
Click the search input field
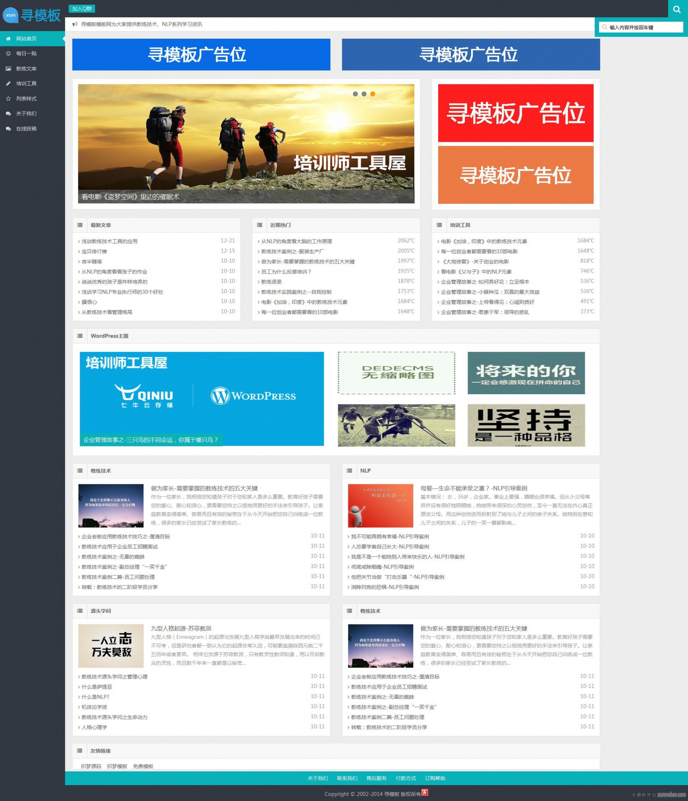pos(644,28)
